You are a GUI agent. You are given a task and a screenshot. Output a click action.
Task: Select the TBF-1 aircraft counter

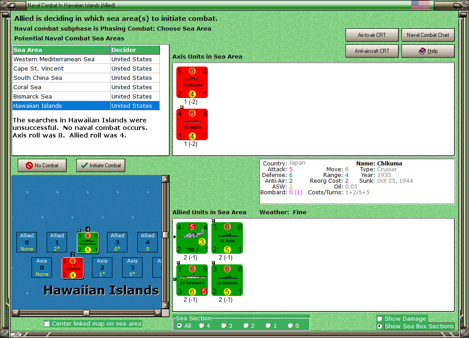click(192, 238)
